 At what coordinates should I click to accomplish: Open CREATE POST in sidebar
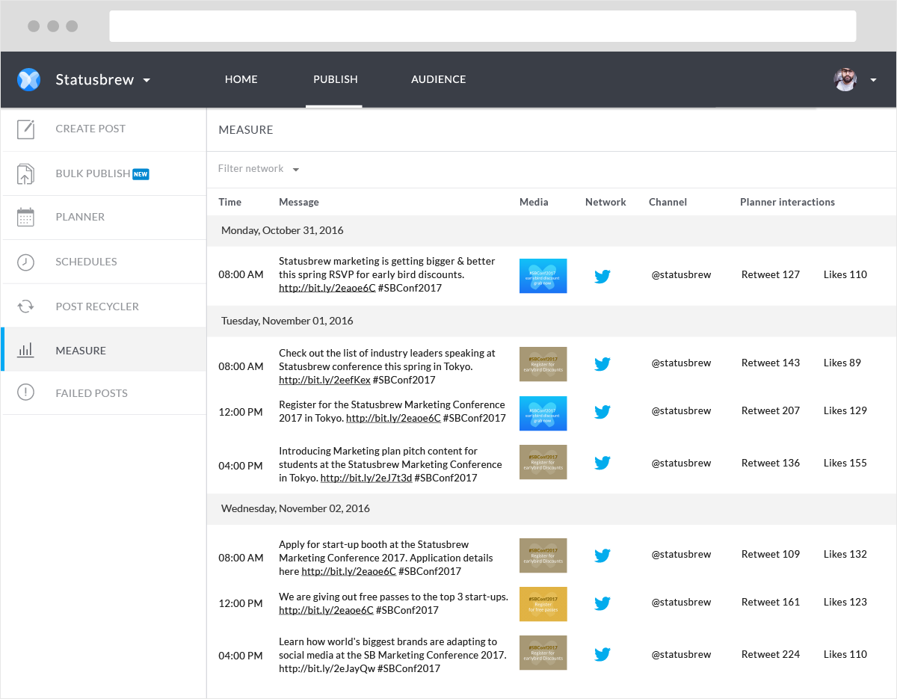click(90, 129)
